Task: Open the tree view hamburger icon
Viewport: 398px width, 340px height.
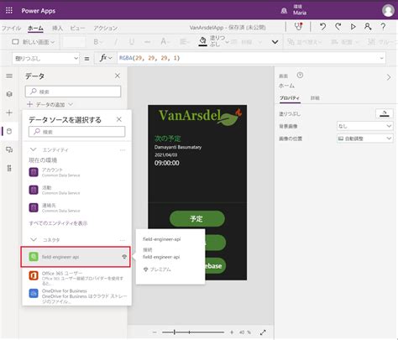Action: pyautogui.click(x=9, y=76)
